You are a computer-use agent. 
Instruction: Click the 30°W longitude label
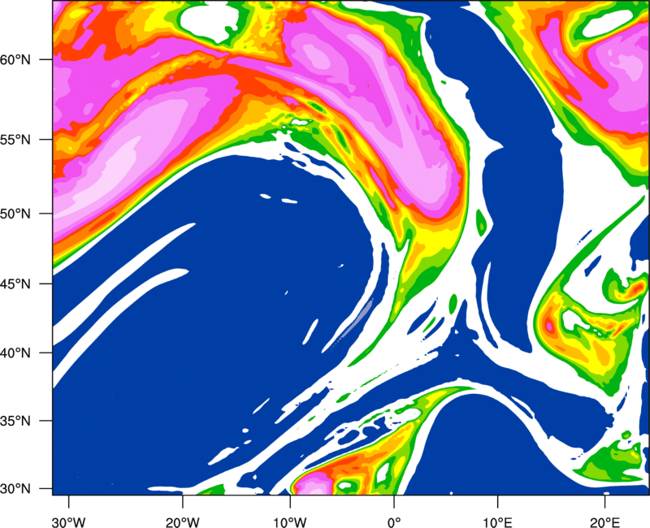click(68, 522)
